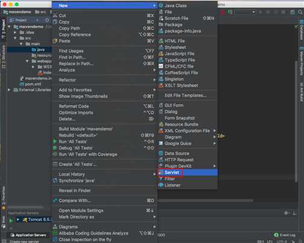Click the HTML File icon

pos(161,41)
